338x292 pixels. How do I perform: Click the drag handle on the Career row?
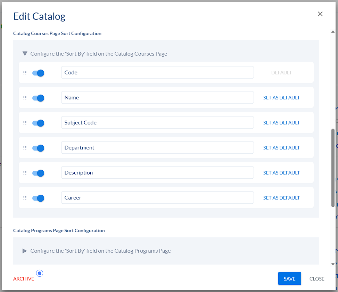25,198
